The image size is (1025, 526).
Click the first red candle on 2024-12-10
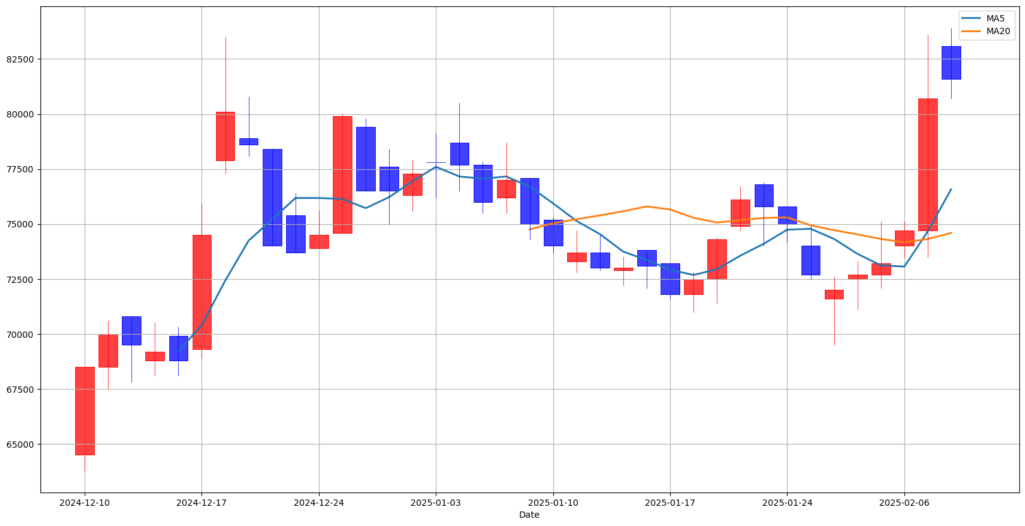tap(85, 410)
